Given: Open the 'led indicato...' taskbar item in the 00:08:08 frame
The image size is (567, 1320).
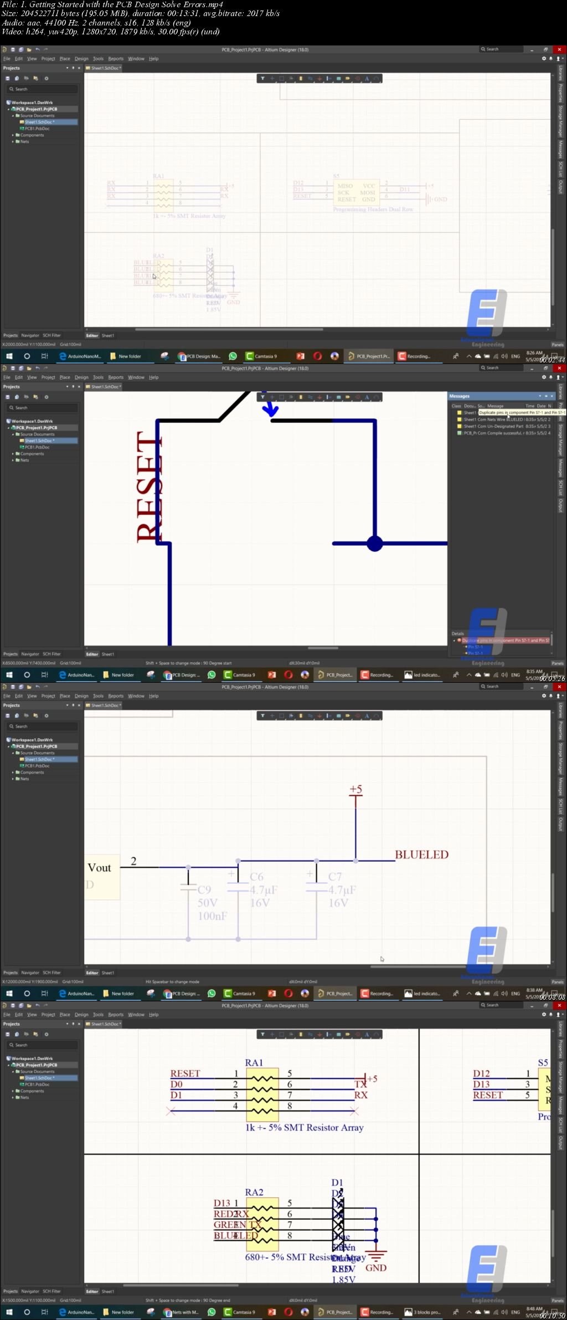Looking at the screenshot, I should point(423,994).
